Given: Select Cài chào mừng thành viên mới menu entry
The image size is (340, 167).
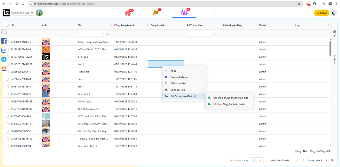Looking at the screenshot, I should point(230,97).
